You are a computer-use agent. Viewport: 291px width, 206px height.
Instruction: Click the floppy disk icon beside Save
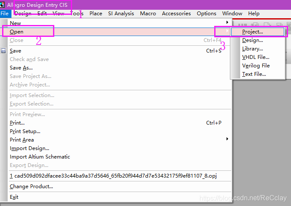coord(3,50)
